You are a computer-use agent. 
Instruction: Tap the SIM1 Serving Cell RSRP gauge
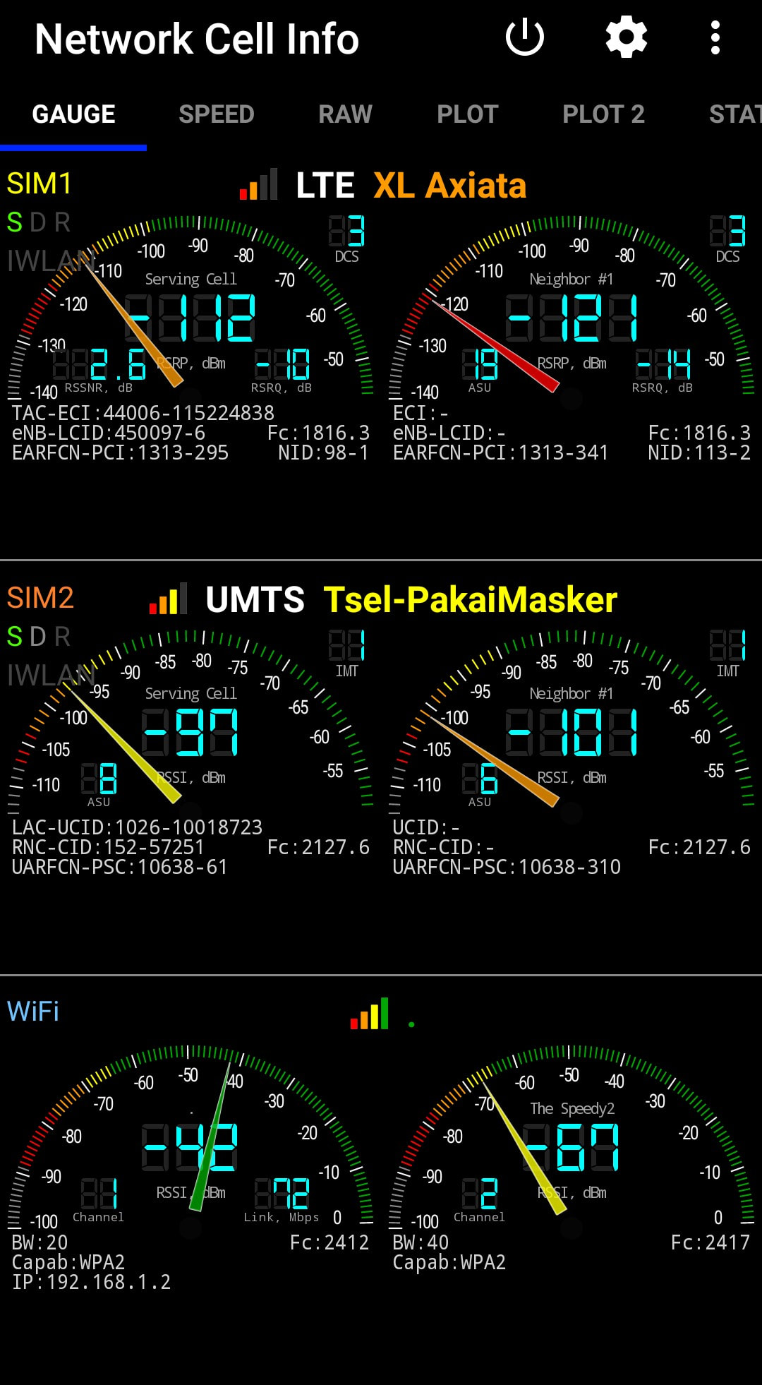pyautogui.click(x=190, y=307)
